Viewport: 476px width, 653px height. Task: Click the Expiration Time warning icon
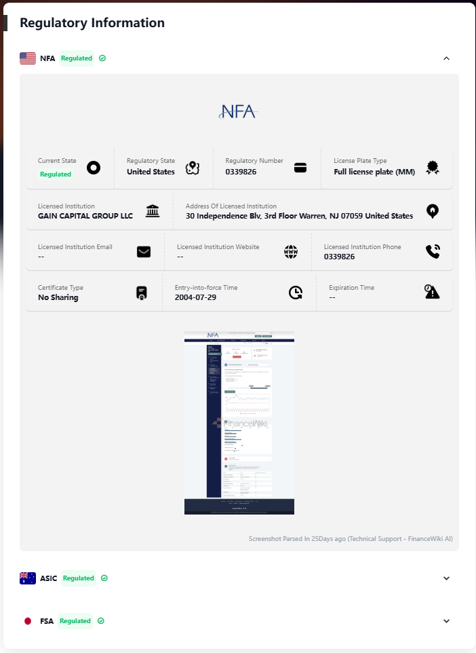[432, 291]
